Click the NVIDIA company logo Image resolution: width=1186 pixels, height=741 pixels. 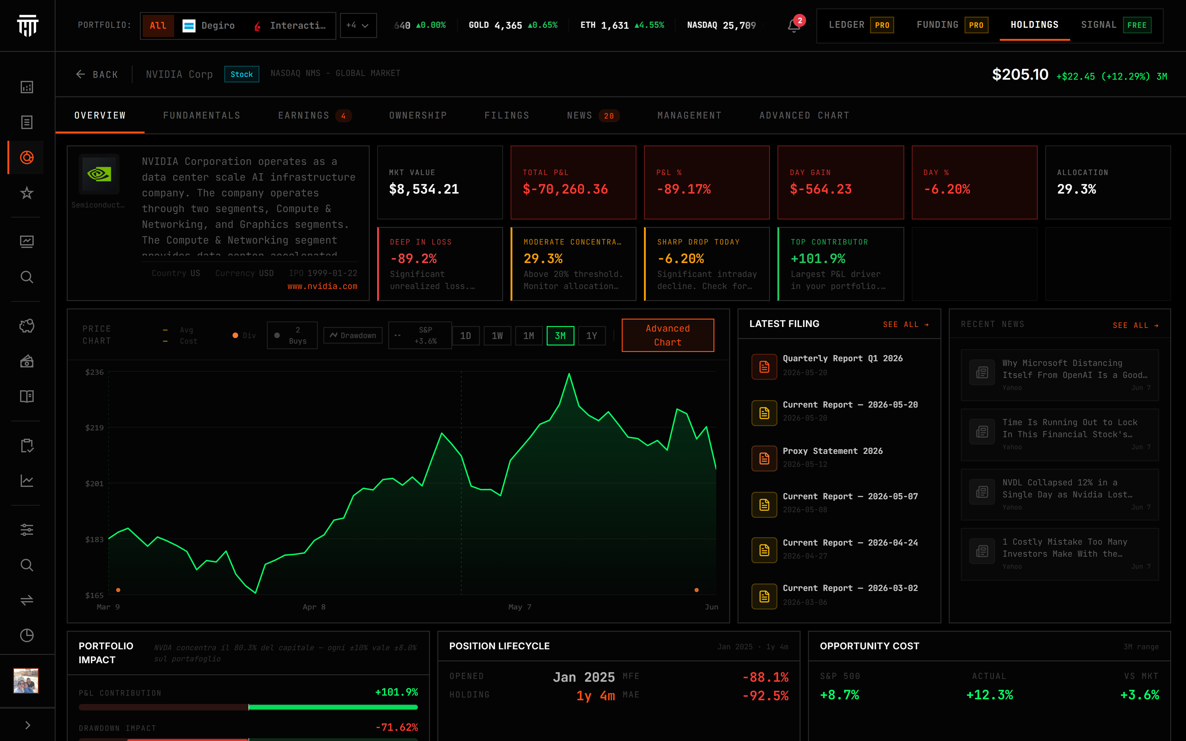[99, 174]
